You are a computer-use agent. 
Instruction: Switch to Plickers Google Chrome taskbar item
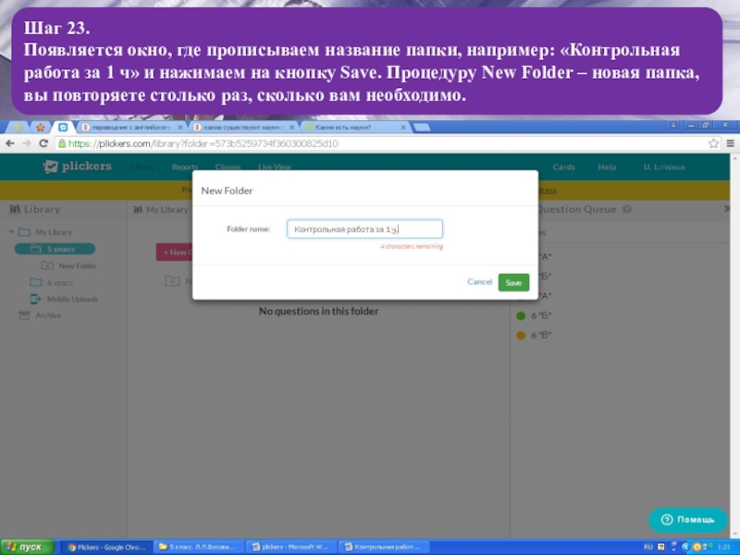click(x=106, y=547)
